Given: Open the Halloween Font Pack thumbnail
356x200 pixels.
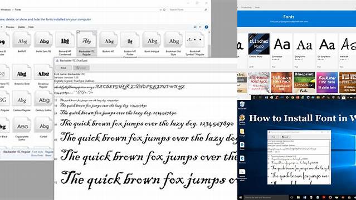Looking at the screenshot, I should coord(281,82).
